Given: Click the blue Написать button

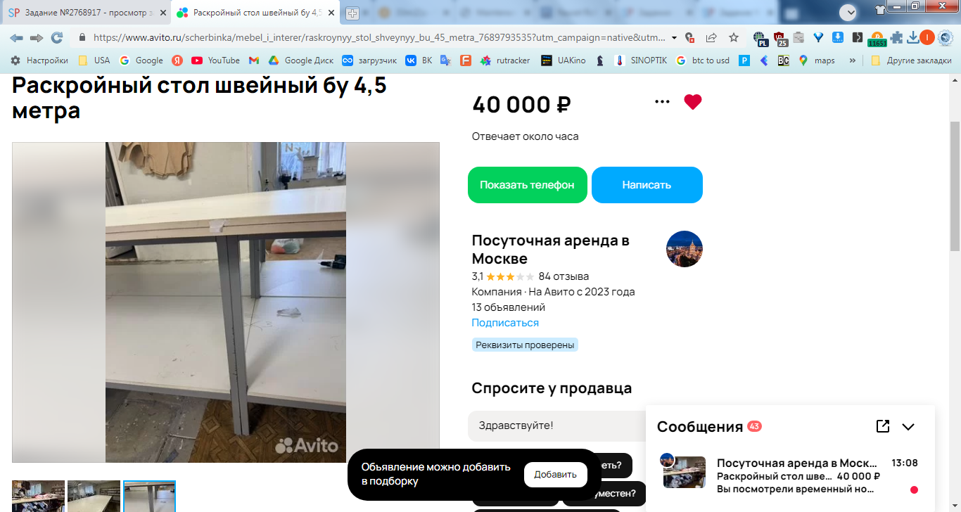Looking at the screenshot, I should (x=647, y=185).
